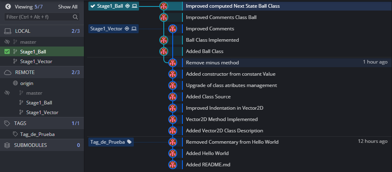392x172 pixels.
Task: Collapse the REMOTE section
Action: click(x=25, y=72)
